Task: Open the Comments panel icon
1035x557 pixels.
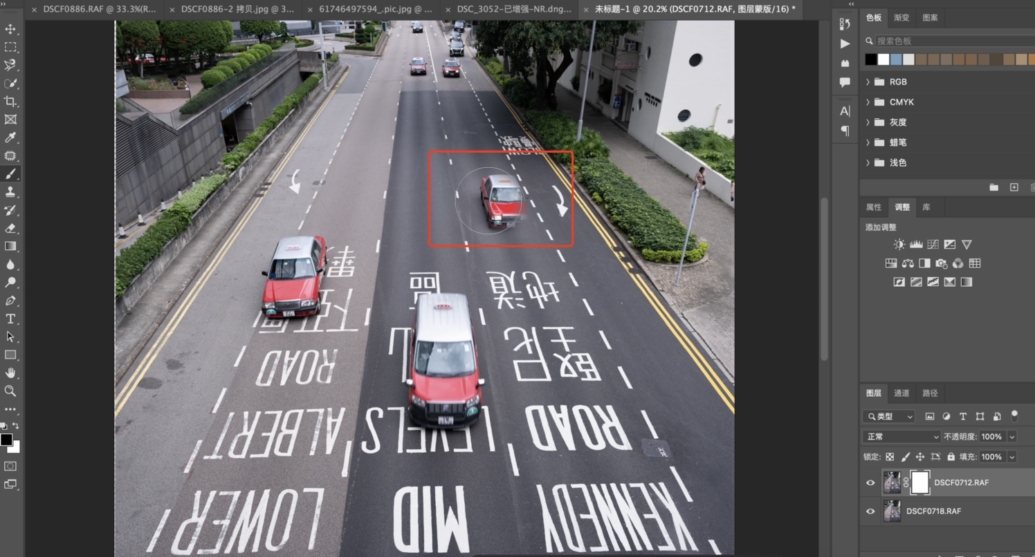Action: click(x=845, y=82)
